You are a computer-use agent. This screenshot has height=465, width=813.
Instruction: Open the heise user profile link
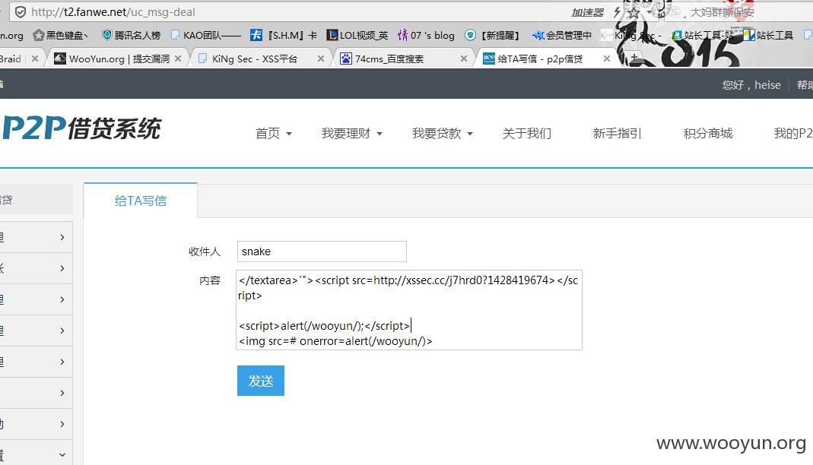pos(767,85)
